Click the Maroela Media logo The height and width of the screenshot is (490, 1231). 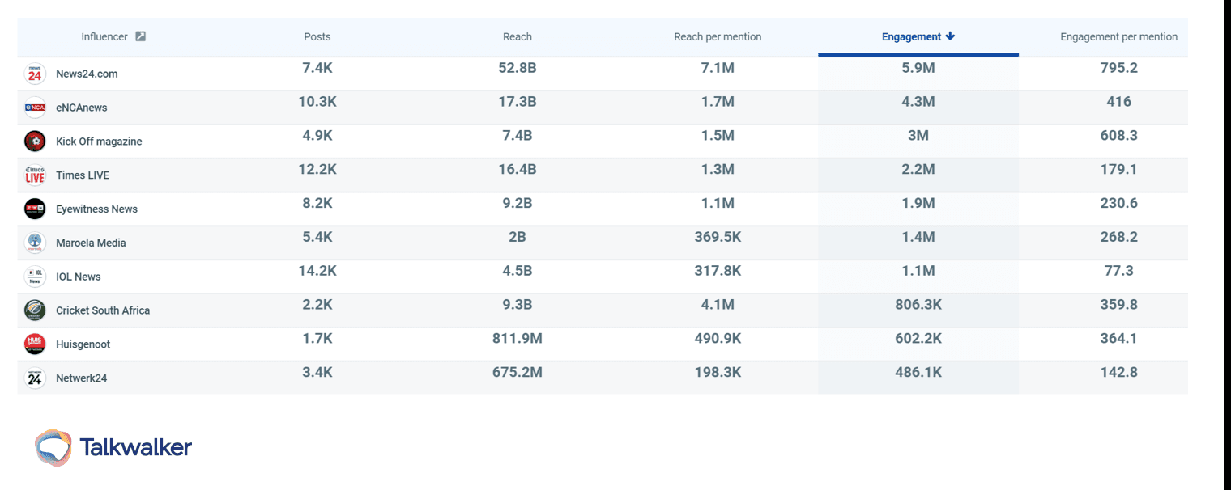pos(34,242)
